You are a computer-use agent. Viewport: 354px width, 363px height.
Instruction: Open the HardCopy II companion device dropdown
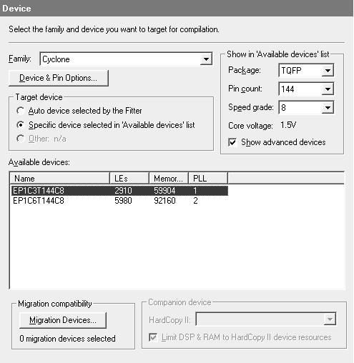click(265, 319)
